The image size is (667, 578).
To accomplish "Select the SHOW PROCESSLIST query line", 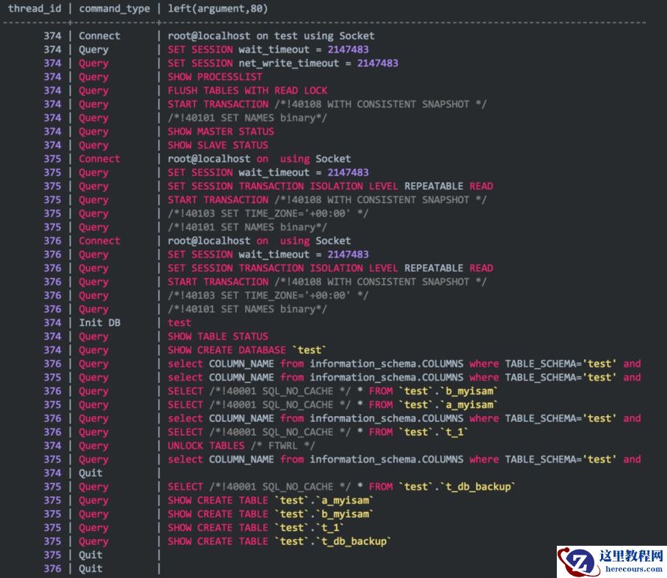I will [x=214, y=76].
